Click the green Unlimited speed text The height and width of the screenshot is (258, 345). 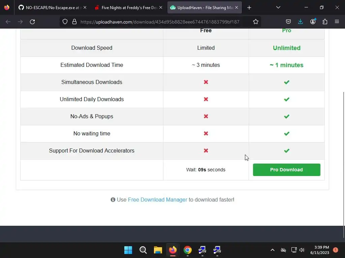[286, 48]
